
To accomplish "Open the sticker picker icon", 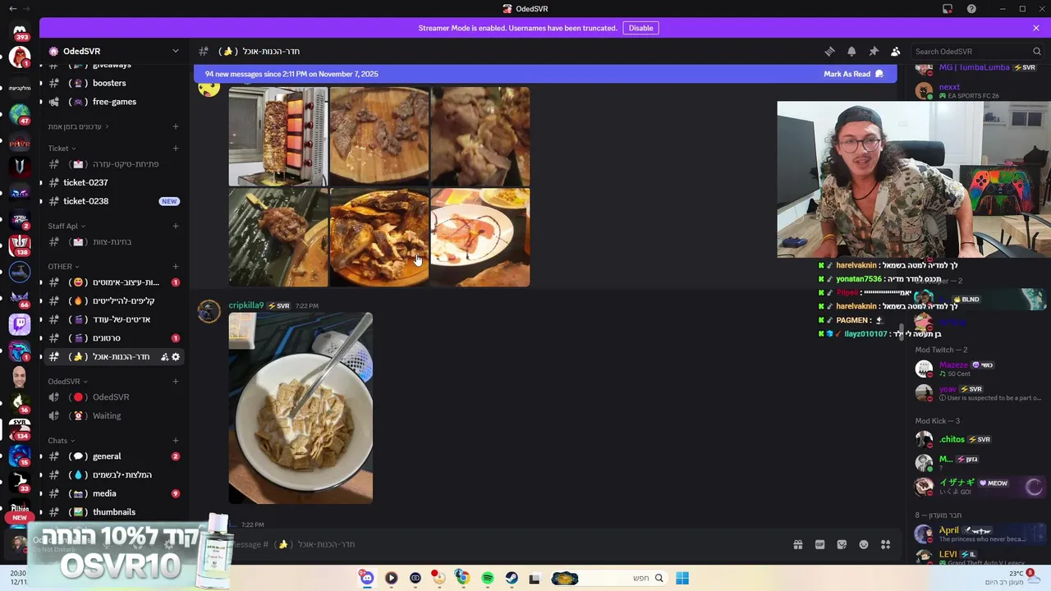I will tap(842, 544).
